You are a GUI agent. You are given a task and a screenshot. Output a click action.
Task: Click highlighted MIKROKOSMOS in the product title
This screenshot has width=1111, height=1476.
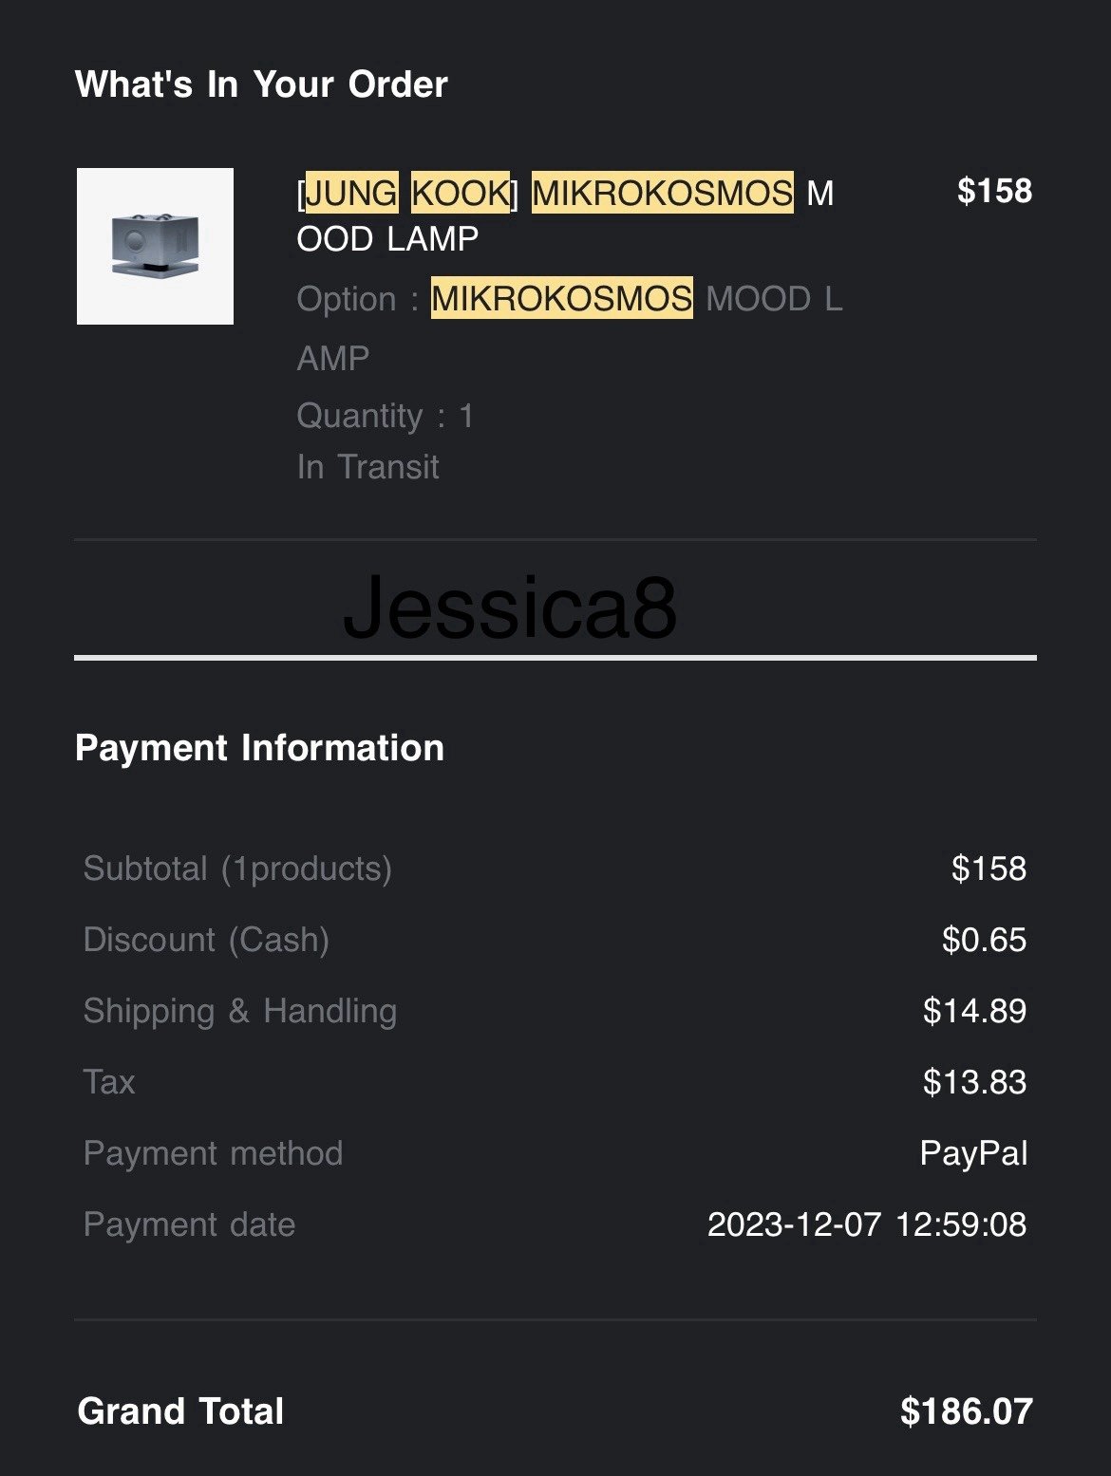(663, 193)
